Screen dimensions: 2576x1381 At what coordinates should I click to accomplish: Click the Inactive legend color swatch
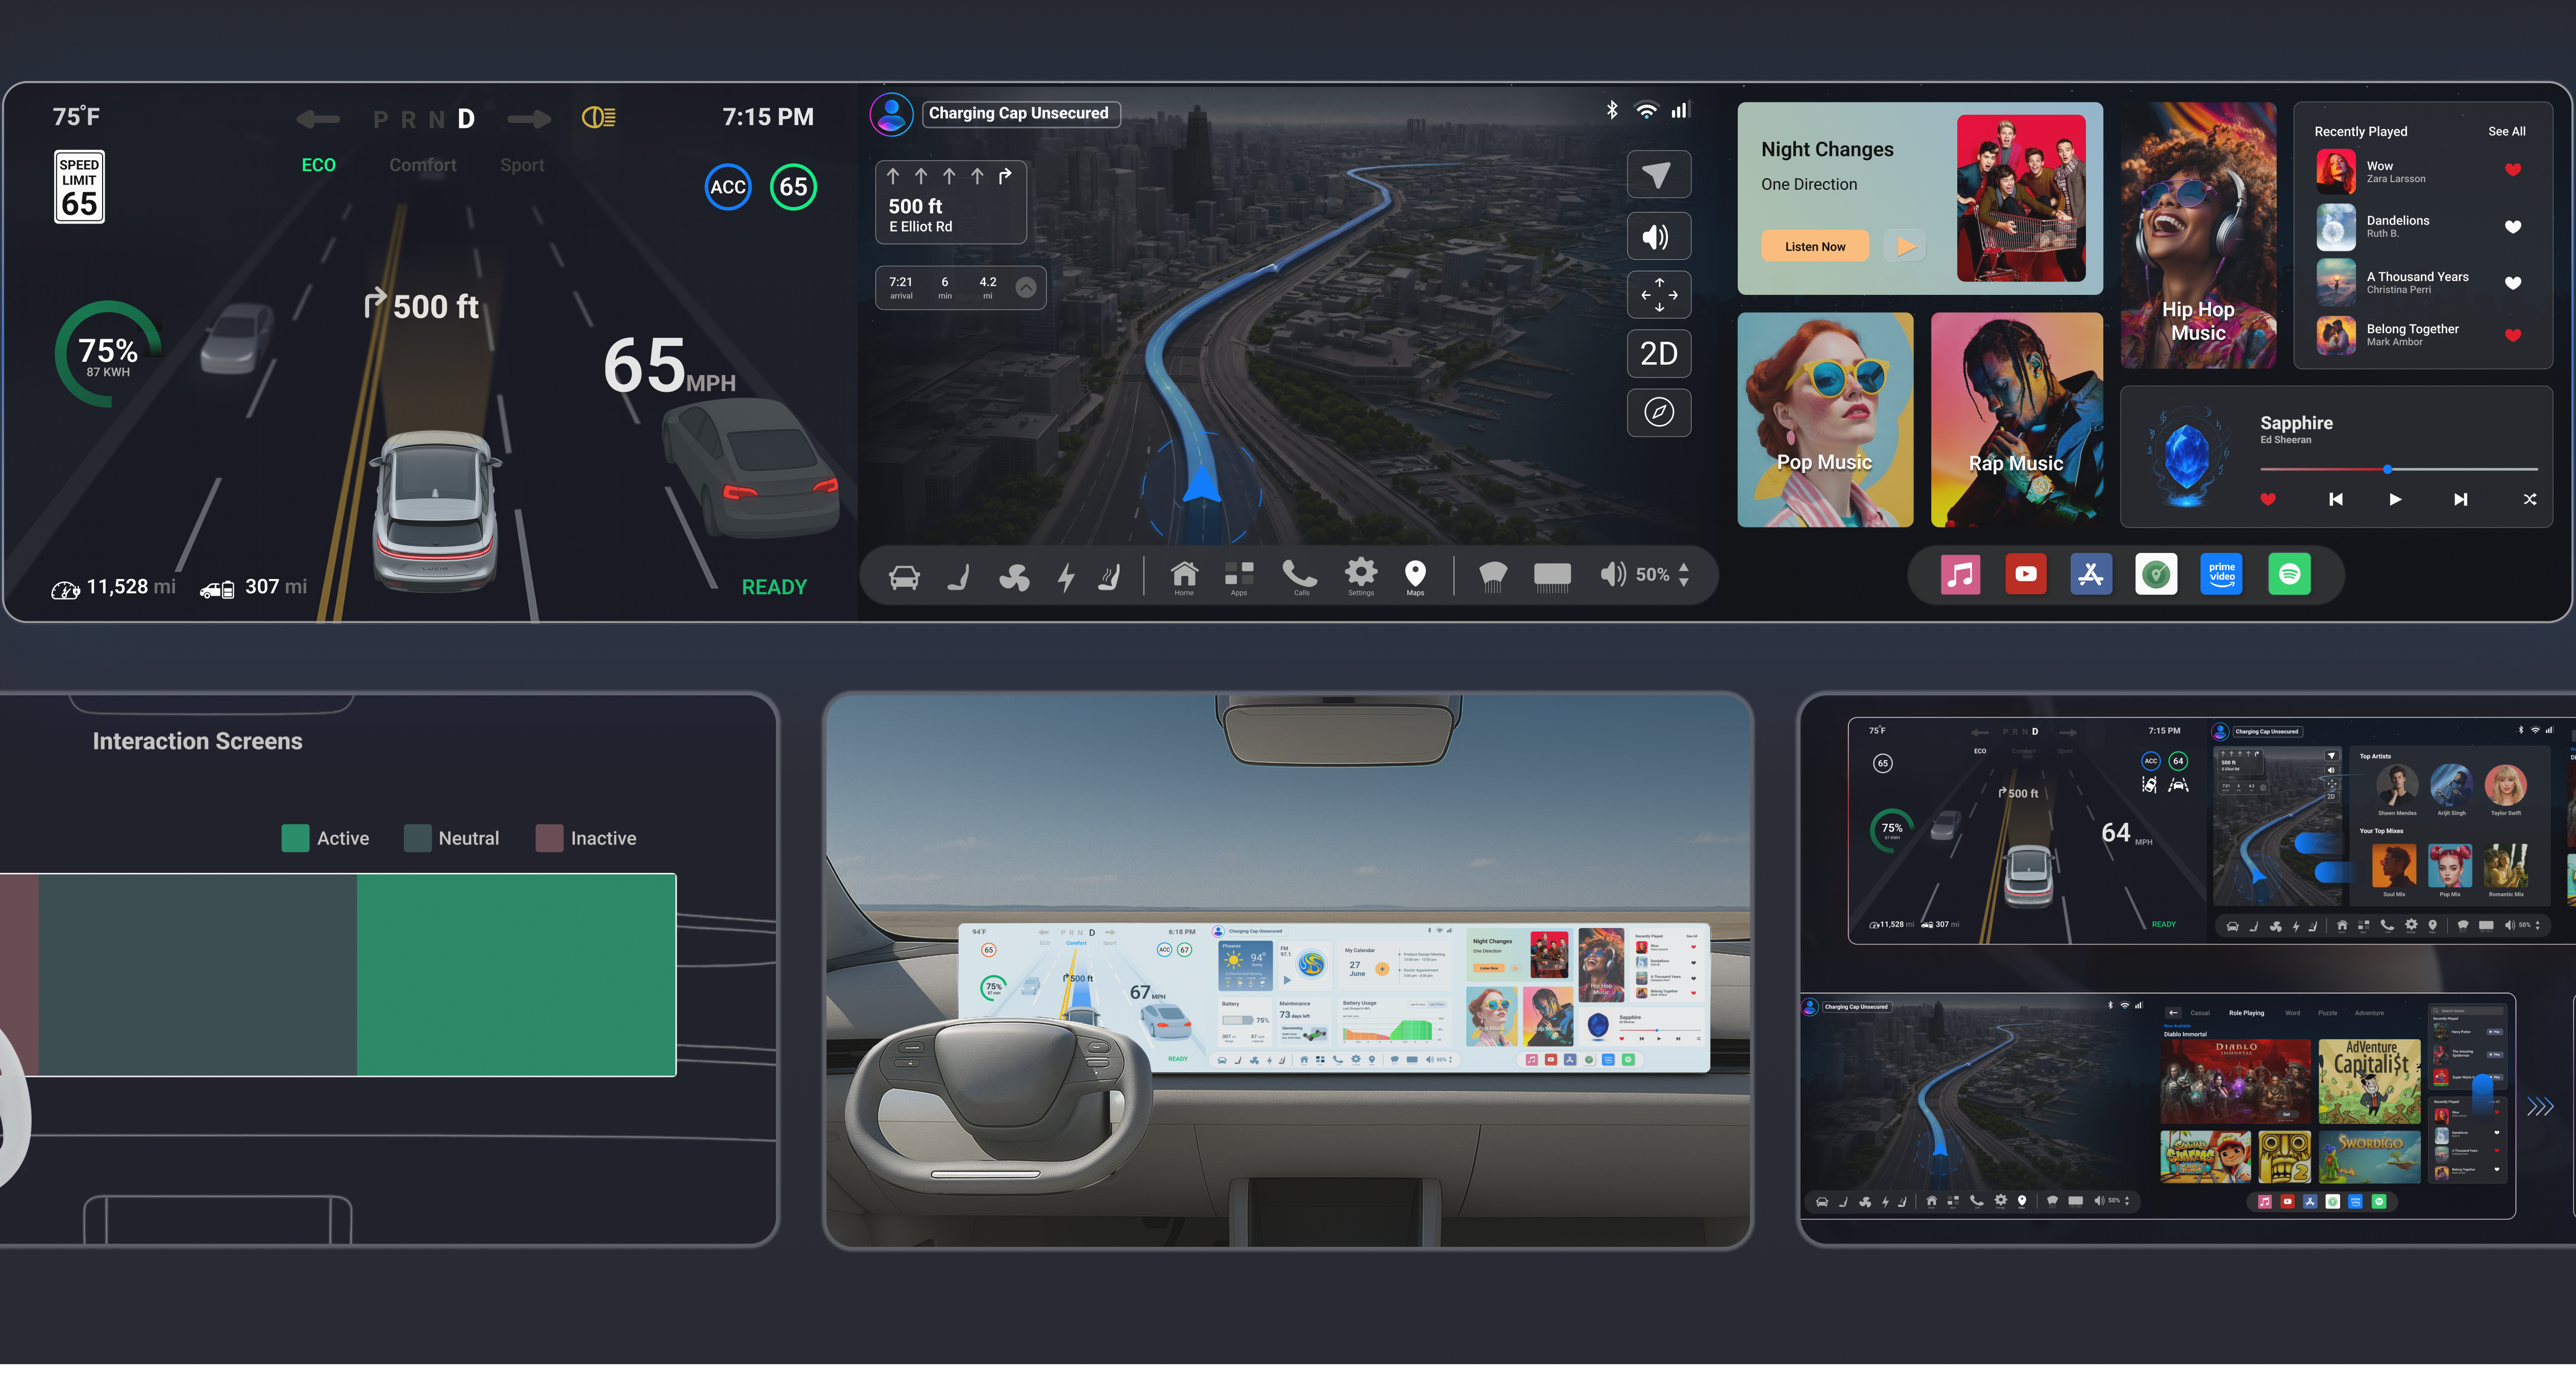tap(549, 837)
